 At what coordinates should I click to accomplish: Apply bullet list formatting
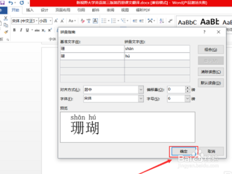(104, 21)
